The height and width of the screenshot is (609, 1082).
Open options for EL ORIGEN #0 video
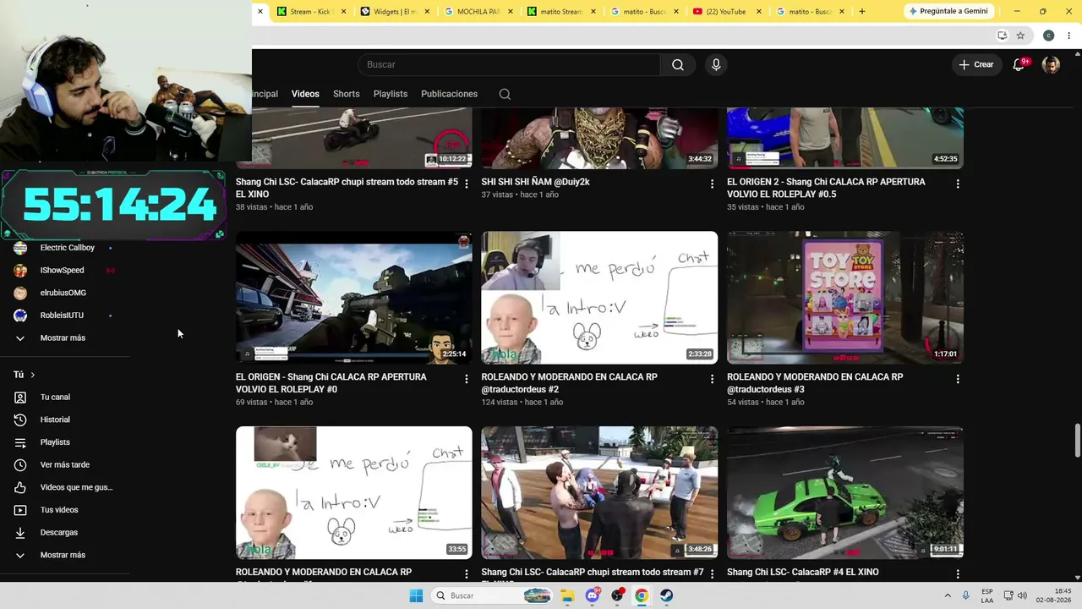(x=466, y=379)
